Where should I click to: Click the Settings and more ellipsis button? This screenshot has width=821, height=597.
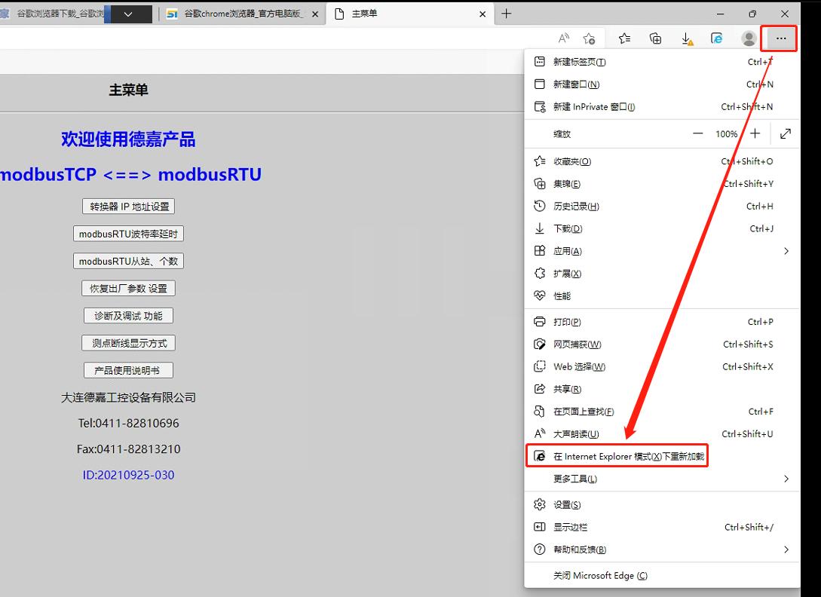pos(780,38)
